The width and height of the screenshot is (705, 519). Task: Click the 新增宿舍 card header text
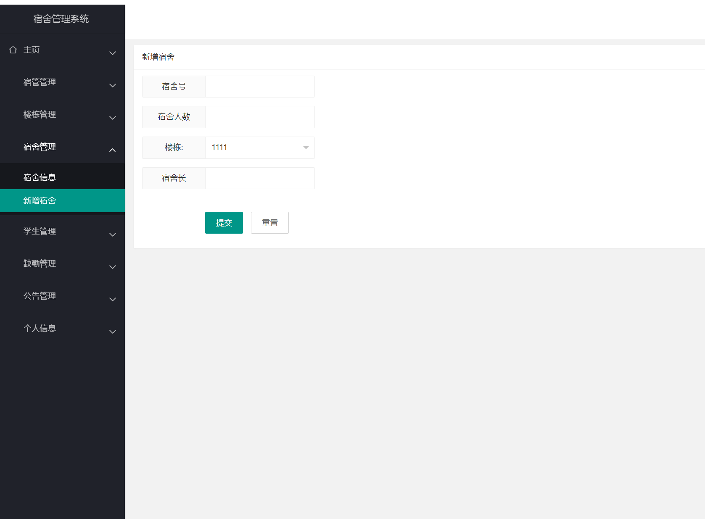point(158,57)
